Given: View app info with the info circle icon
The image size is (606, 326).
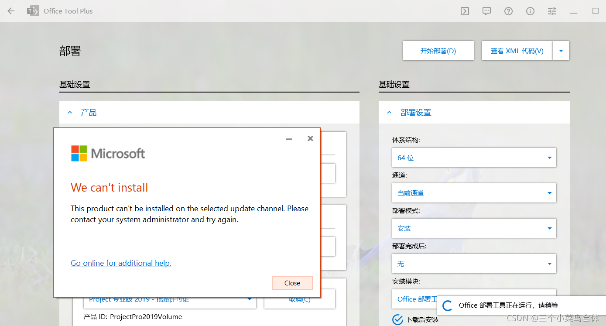Looking at the screenshot, I should 530,11.
